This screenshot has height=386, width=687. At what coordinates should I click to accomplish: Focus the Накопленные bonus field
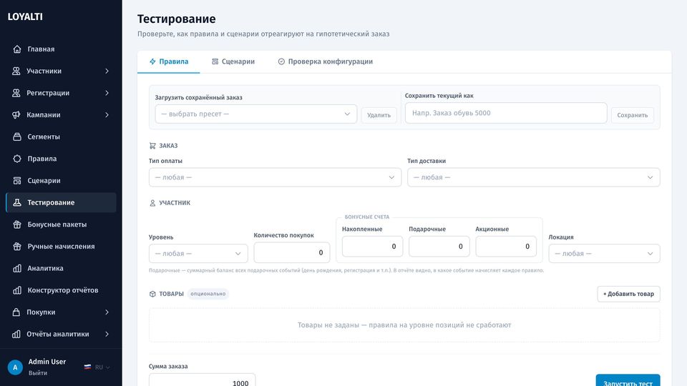[x=372, y=247]
